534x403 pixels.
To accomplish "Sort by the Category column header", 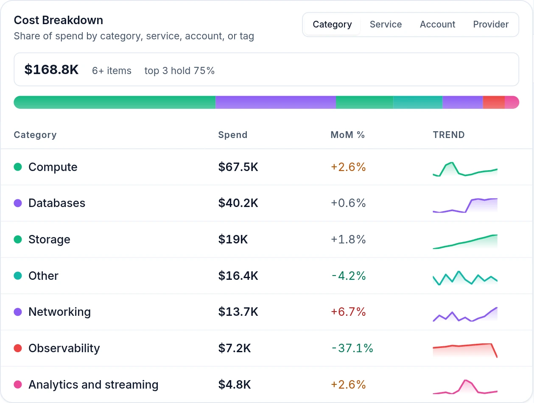I will coord(35,135).
